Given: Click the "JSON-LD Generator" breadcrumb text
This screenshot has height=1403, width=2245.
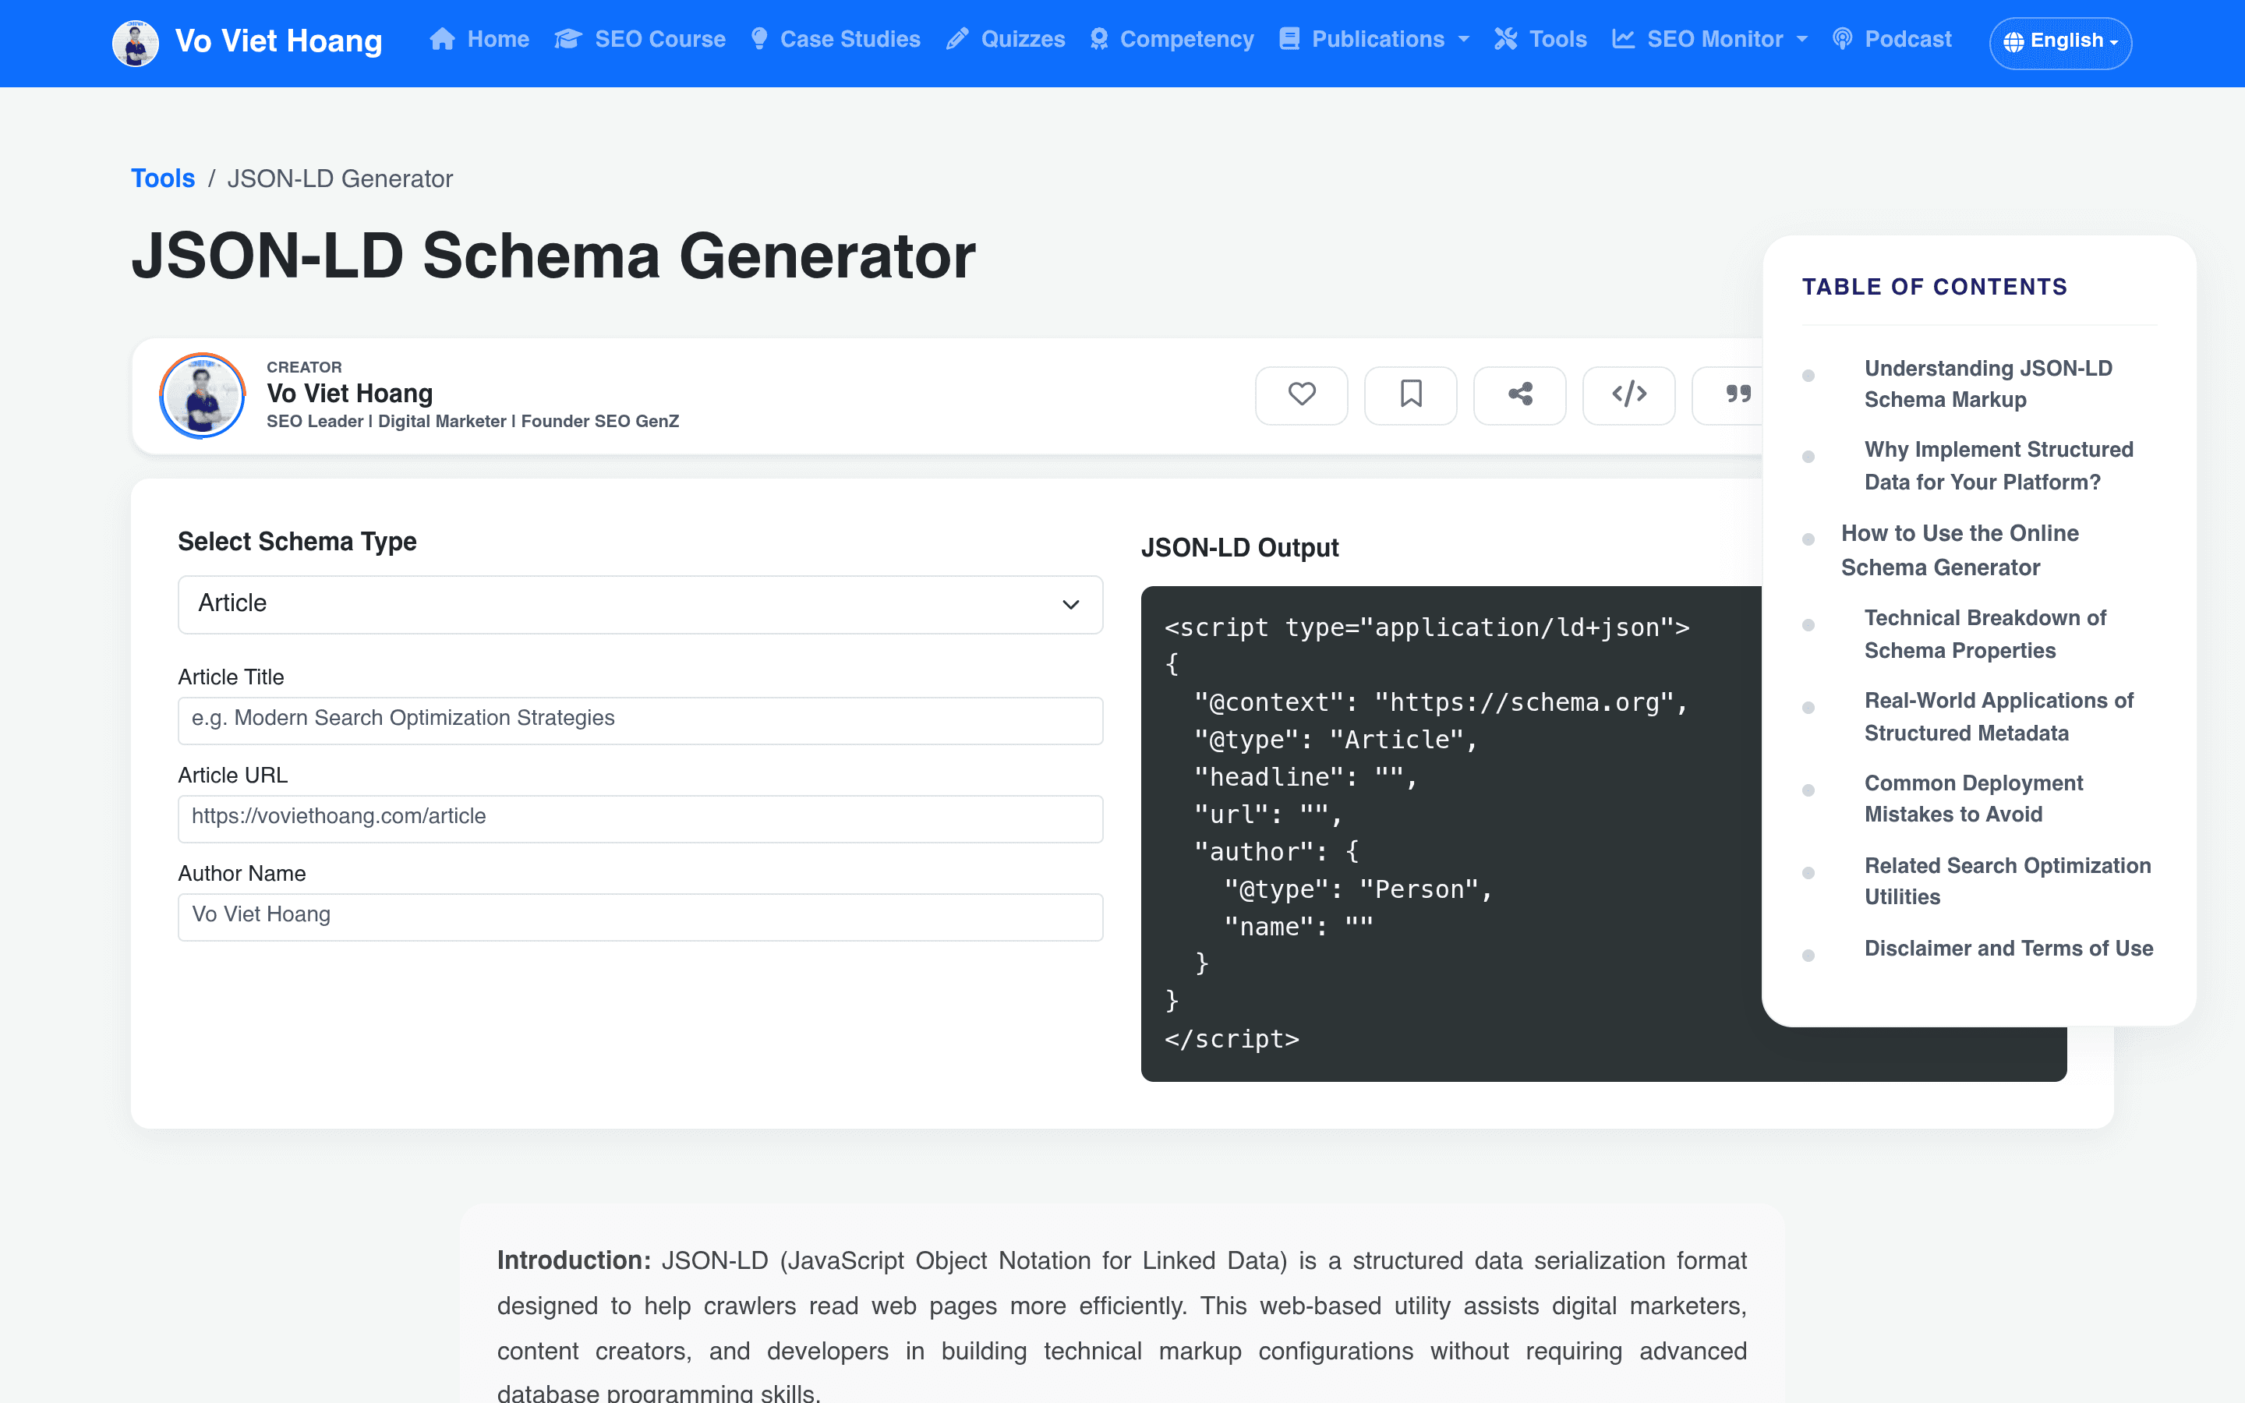Looking at the screenshot, I should tap(340, 178).
